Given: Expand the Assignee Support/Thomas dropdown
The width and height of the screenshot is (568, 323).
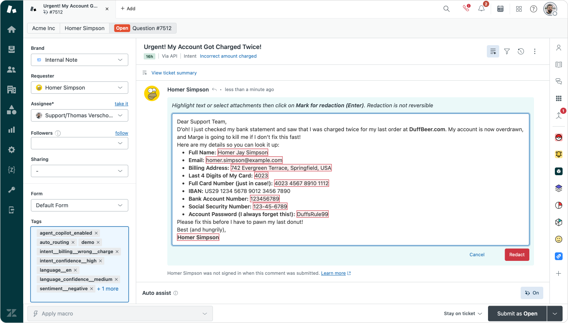Looking at the screenshot, I should 80,115.
